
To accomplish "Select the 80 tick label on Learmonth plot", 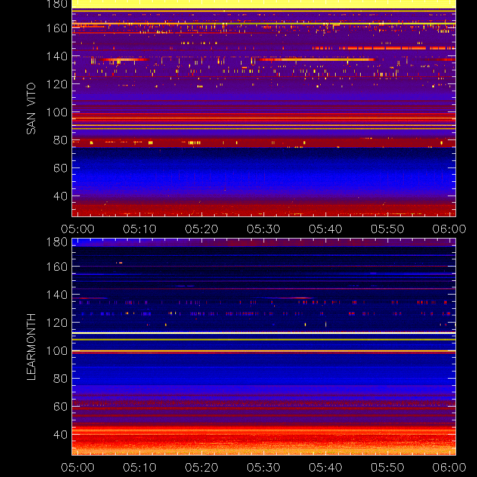I will pyautogui.click(x=60, y=379).
